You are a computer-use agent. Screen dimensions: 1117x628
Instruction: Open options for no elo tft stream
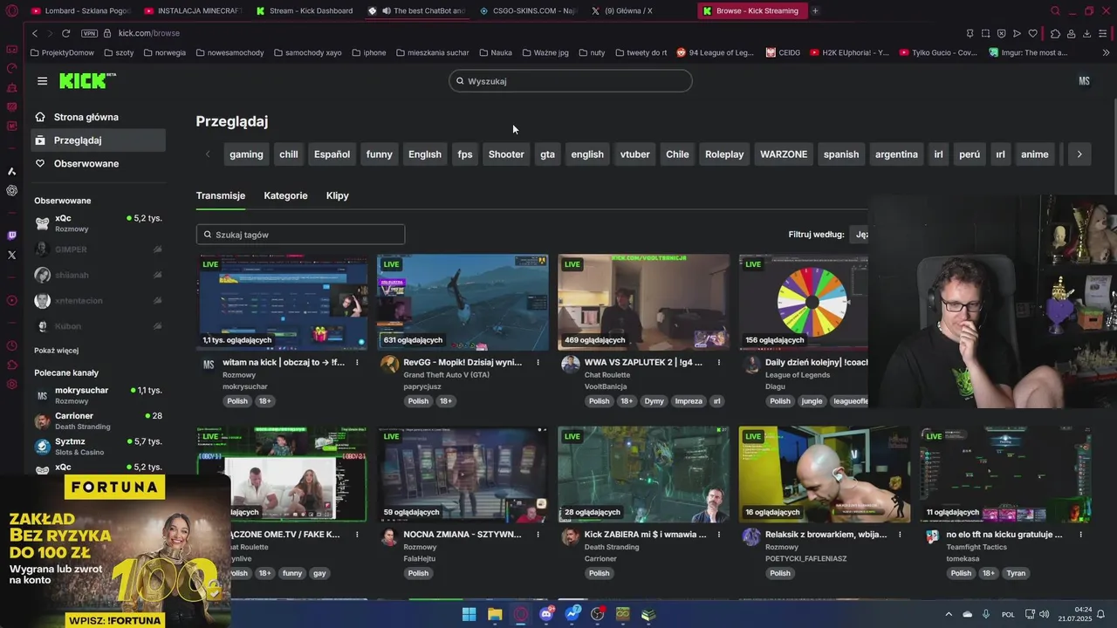(x=1080, y=534)
